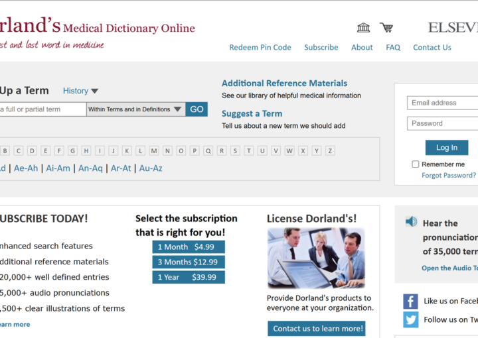Select letter Y in alphabet index

point(317,150)
